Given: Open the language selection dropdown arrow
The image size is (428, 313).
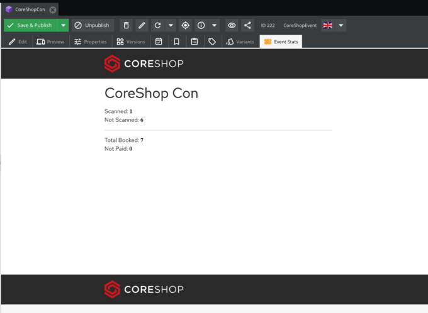Looking at the screenshot, I should point(341,25).
